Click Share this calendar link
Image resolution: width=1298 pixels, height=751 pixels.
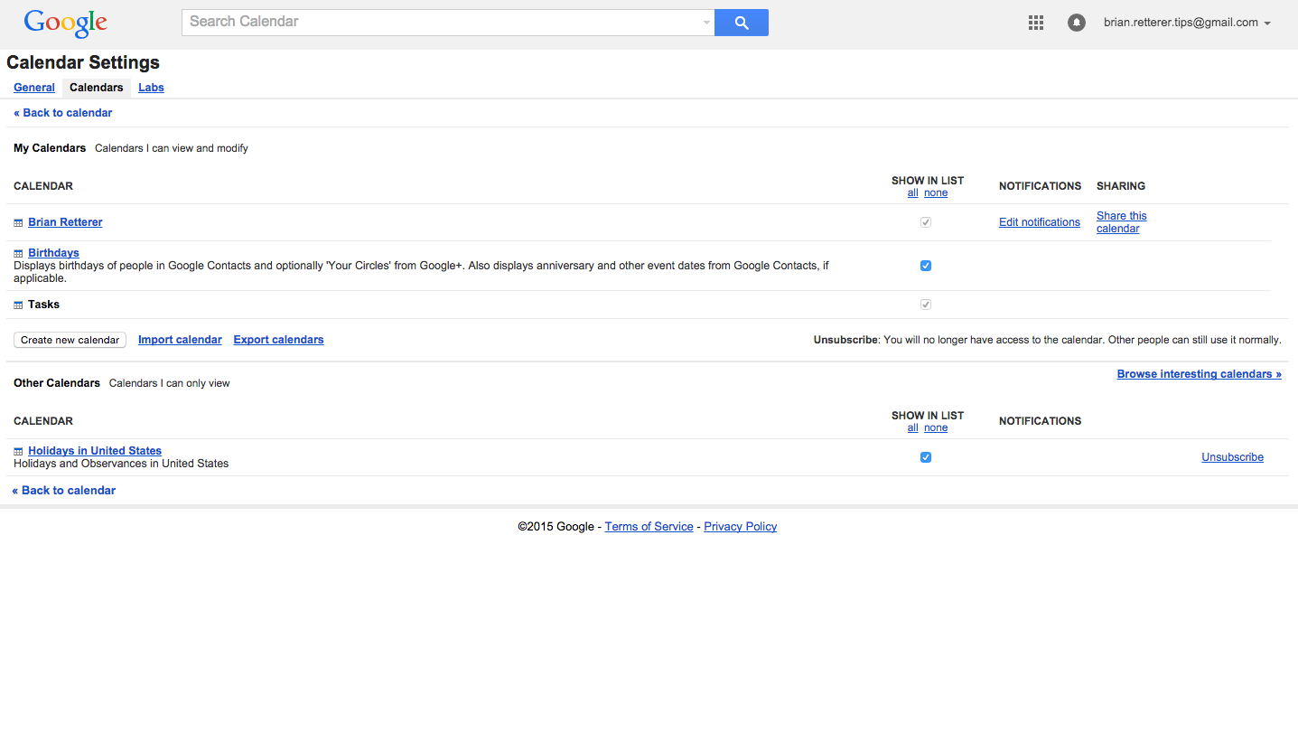[1122, 222]
